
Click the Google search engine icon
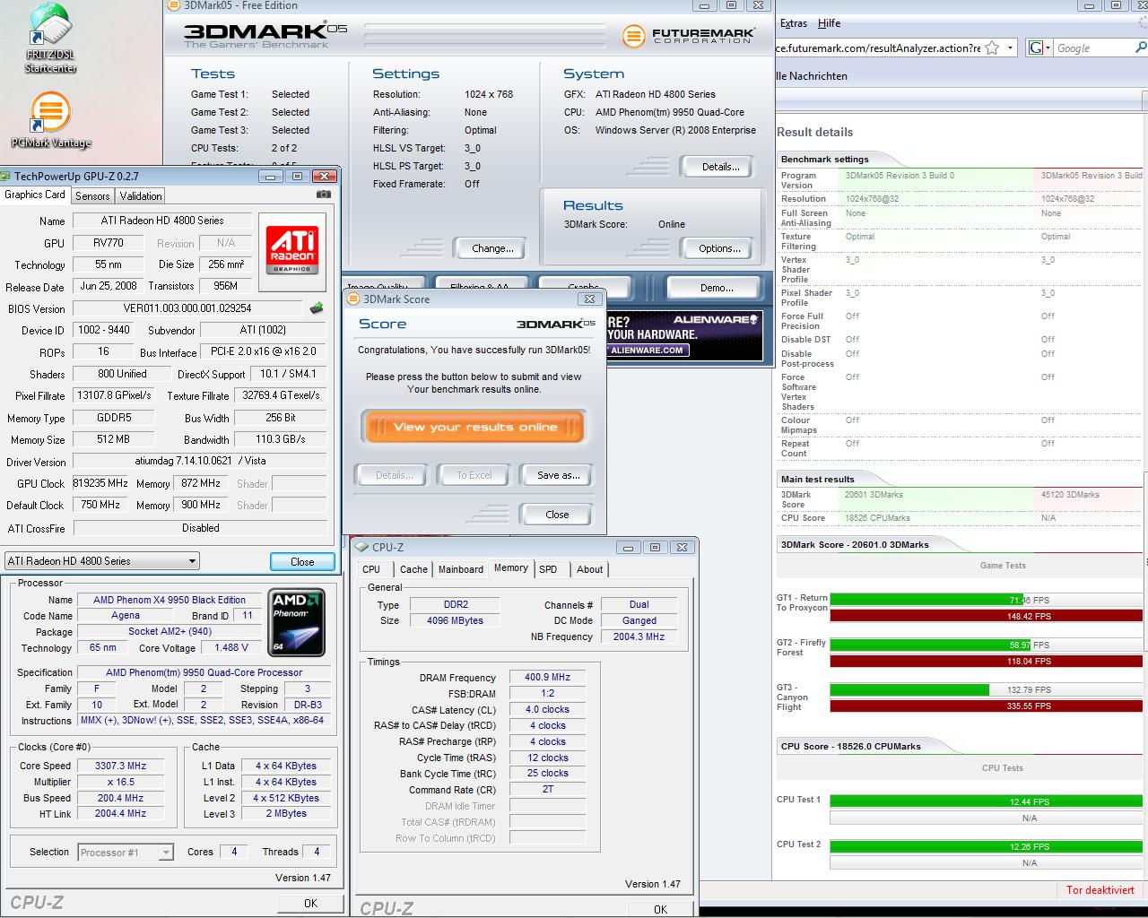[x=1036, y=48]
